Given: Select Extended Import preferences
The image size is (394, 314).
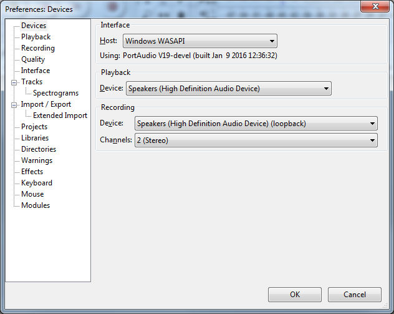Looking at the screenshot, I should [x=60, y=115].
